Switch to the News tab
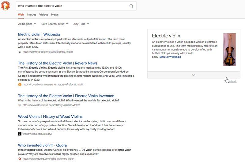This screenshot has width=245, height=167. pos(55,14)
